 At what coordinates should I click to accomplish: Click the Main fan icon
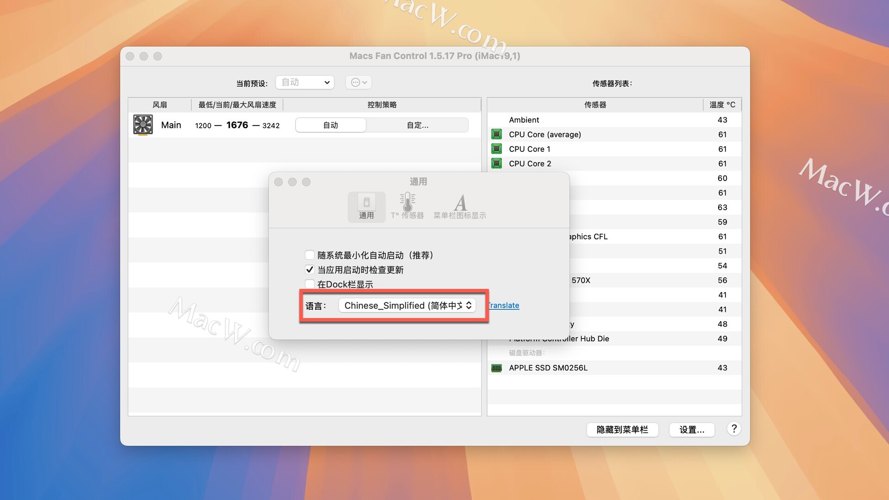(x=143, y=125)
